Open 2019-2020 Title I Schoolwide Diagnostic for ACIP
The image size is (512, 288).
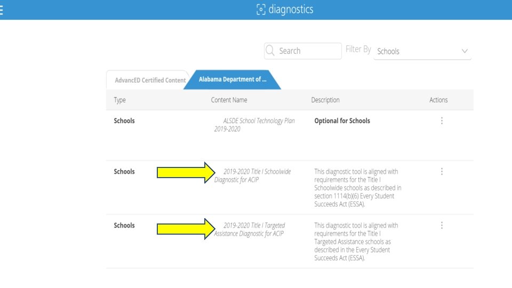coord(253,175)
